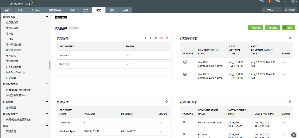Switch to the 报表 tab
Image resolution: width=299 pixels, height=138 pixels.
20,10
